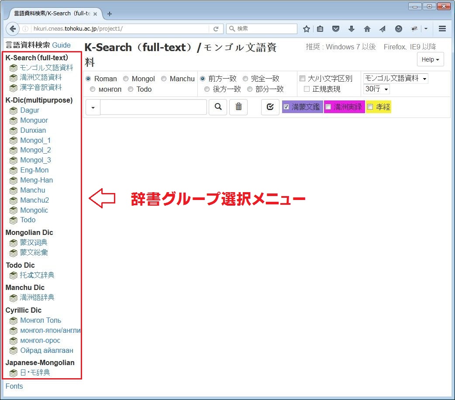455x400 pixels.
Task: Open the Help dropdown
Action: 430,59
